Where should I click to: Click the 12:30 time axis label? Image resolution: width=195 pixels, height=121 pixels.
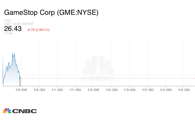(x=111, y=90)
